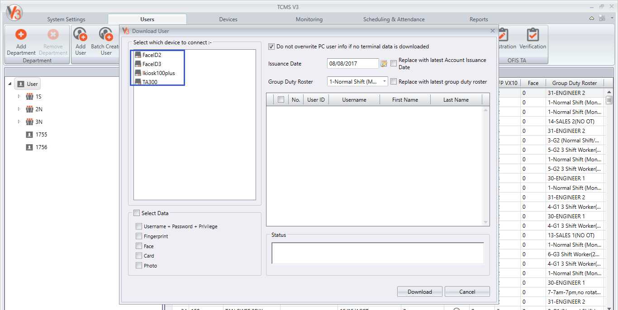This screenshot has width=618, height=310.
Task: Open the Reports tab
Action: click(479, 19)
